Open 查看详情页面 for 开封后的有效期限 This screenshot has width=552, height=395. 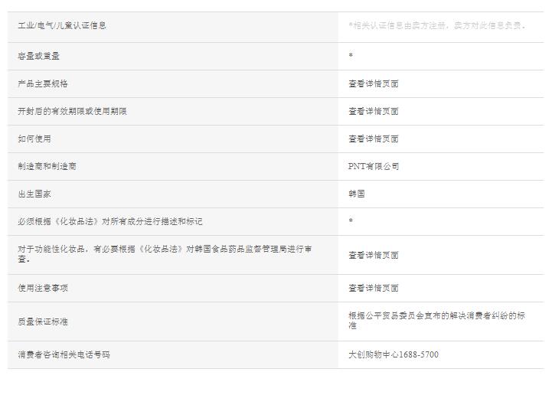[374, 111]
